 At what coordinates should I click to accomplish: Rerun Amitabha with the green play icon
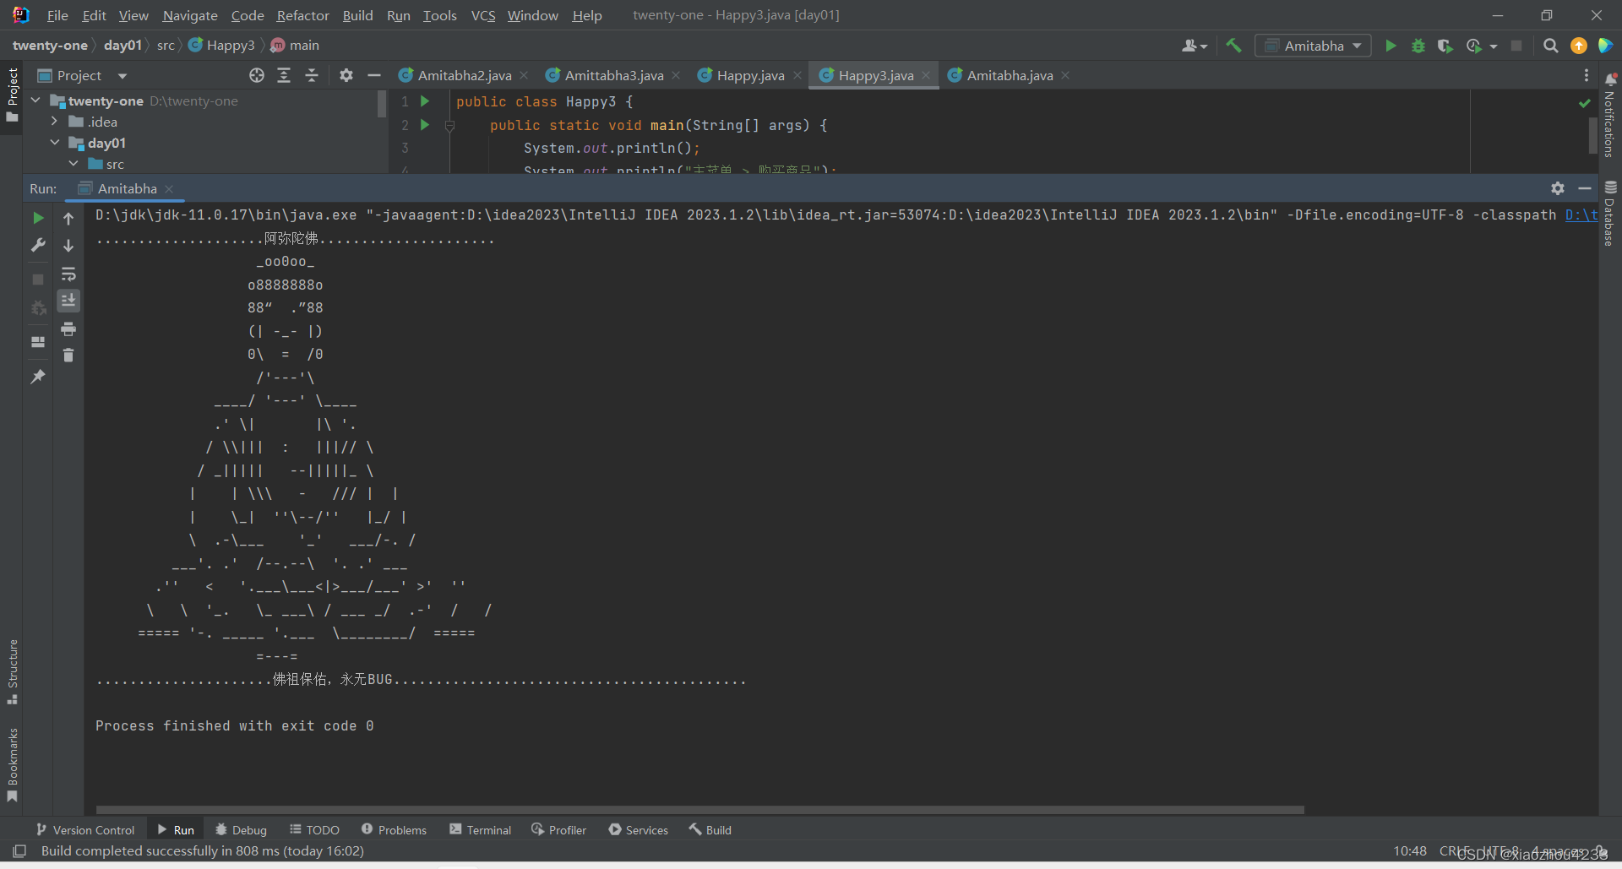point(37,218)
